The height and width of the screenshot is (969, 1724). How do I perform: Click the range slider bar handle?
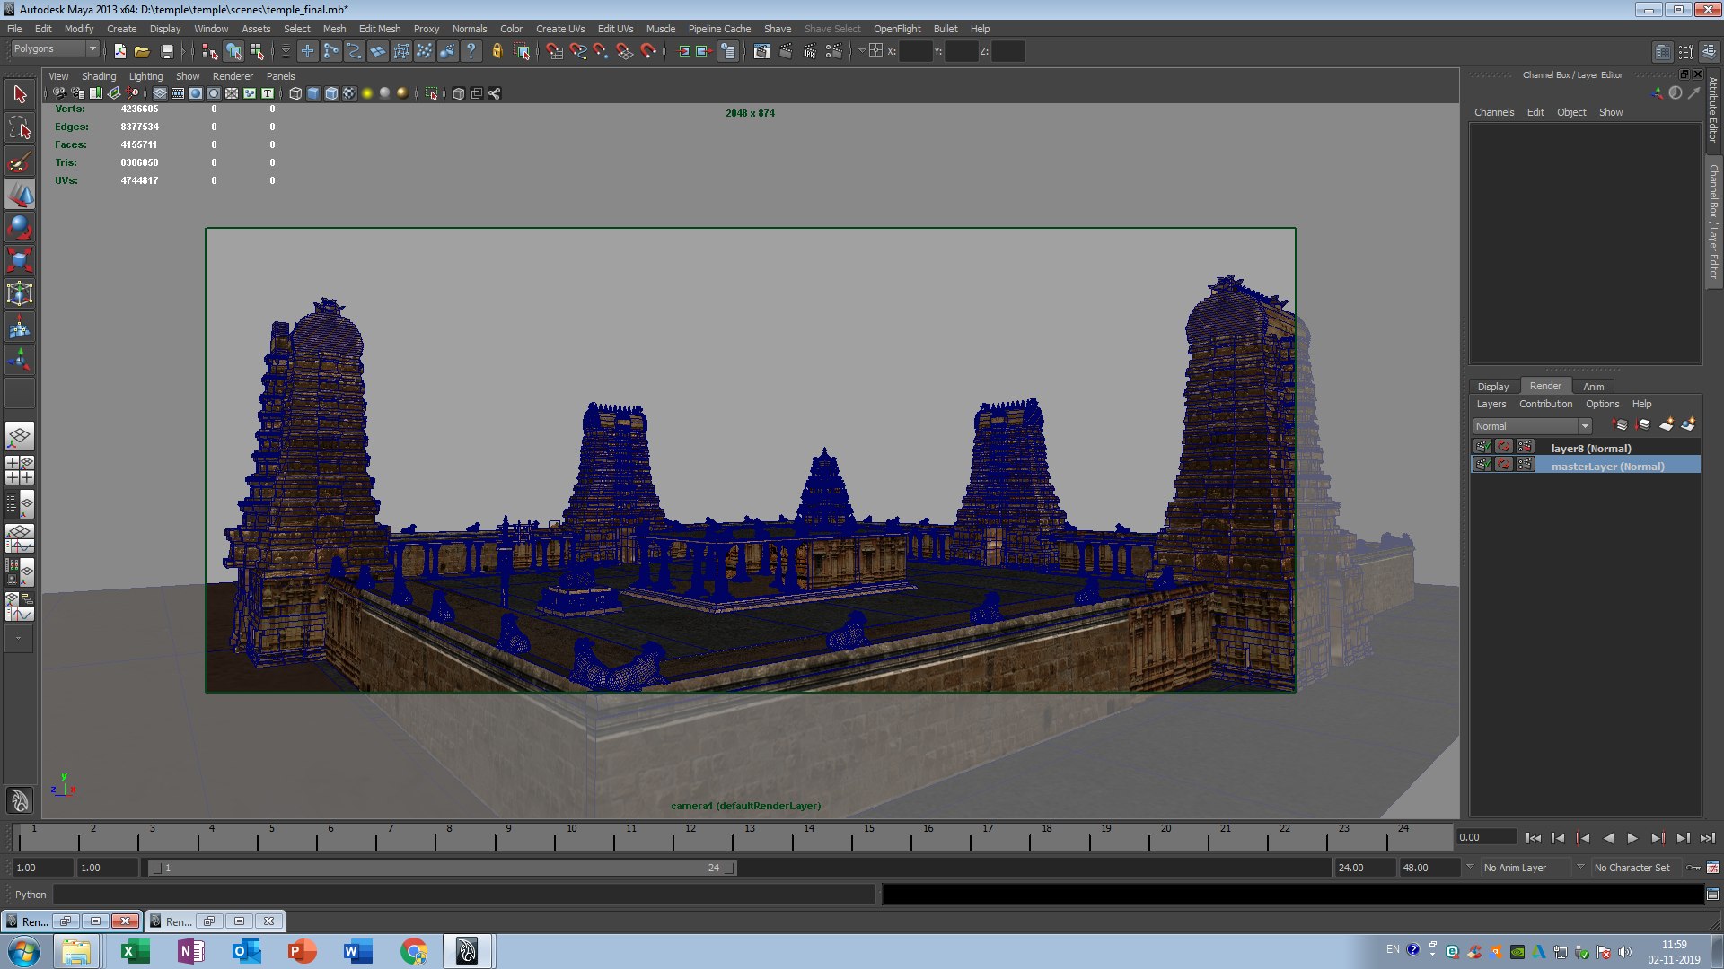444,868
